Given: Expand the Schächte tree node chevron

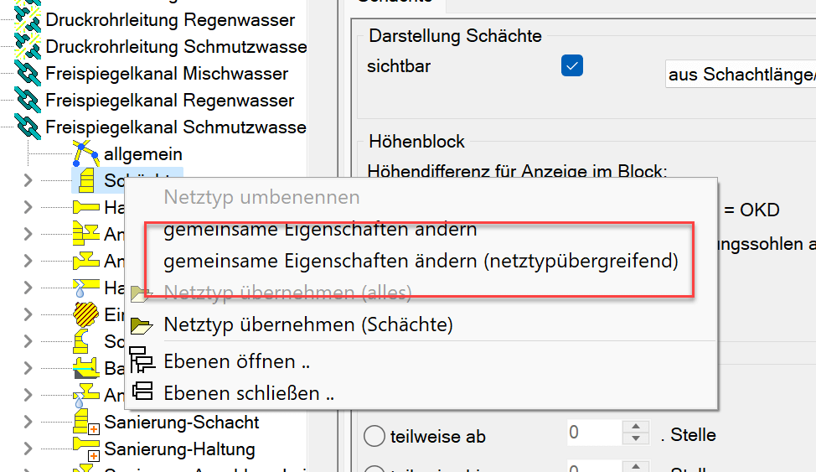Looking at the screenshot, I should [28, 181].
